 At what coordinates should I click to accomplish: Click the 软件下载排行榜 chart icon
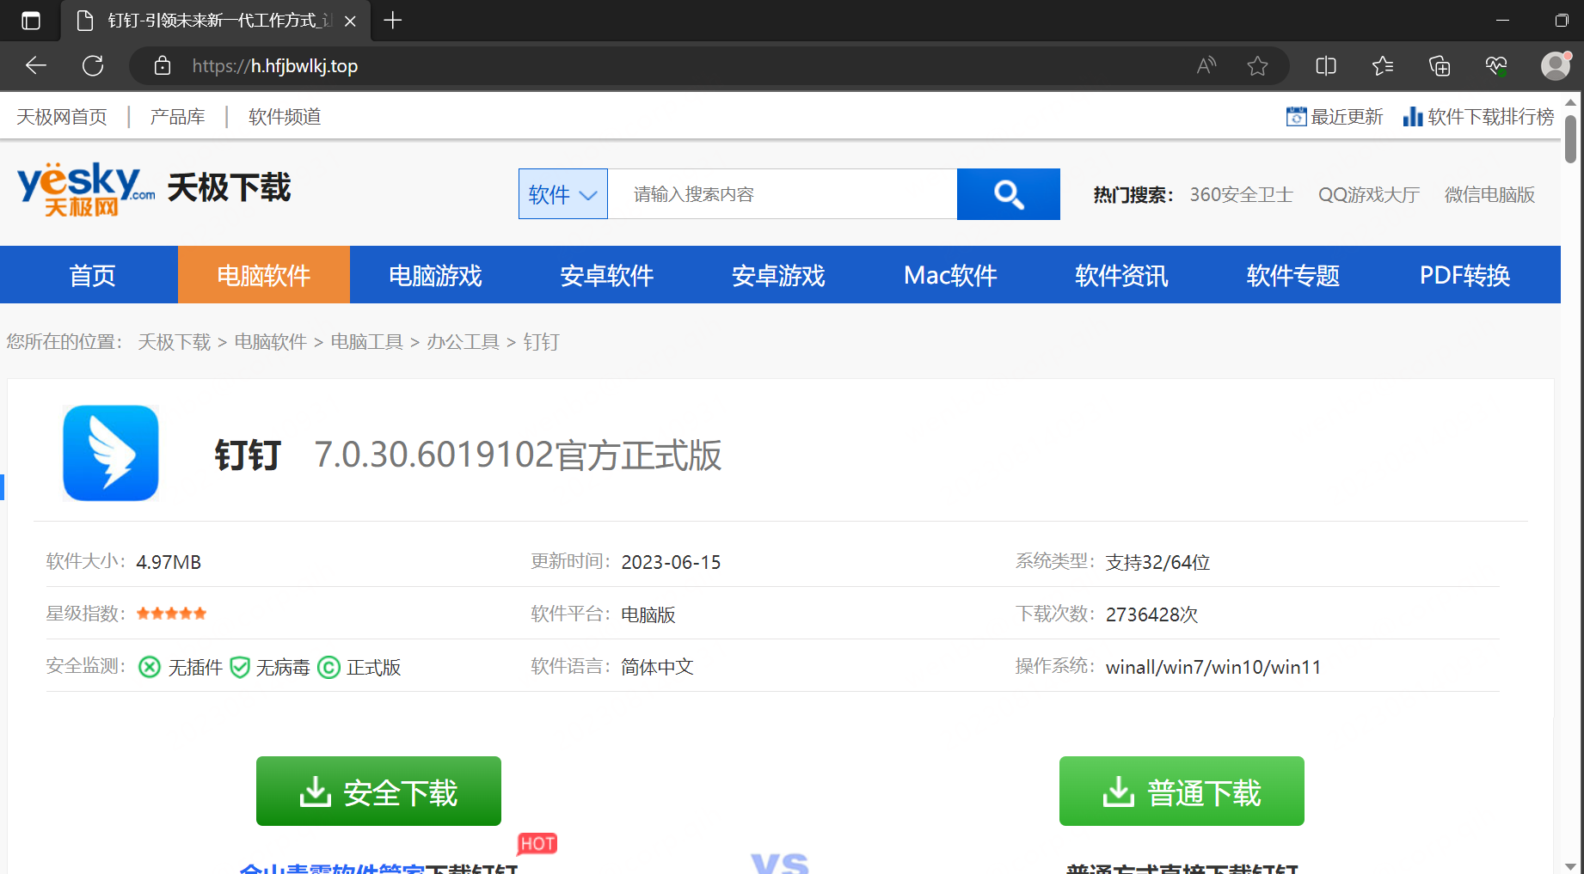1413,117
